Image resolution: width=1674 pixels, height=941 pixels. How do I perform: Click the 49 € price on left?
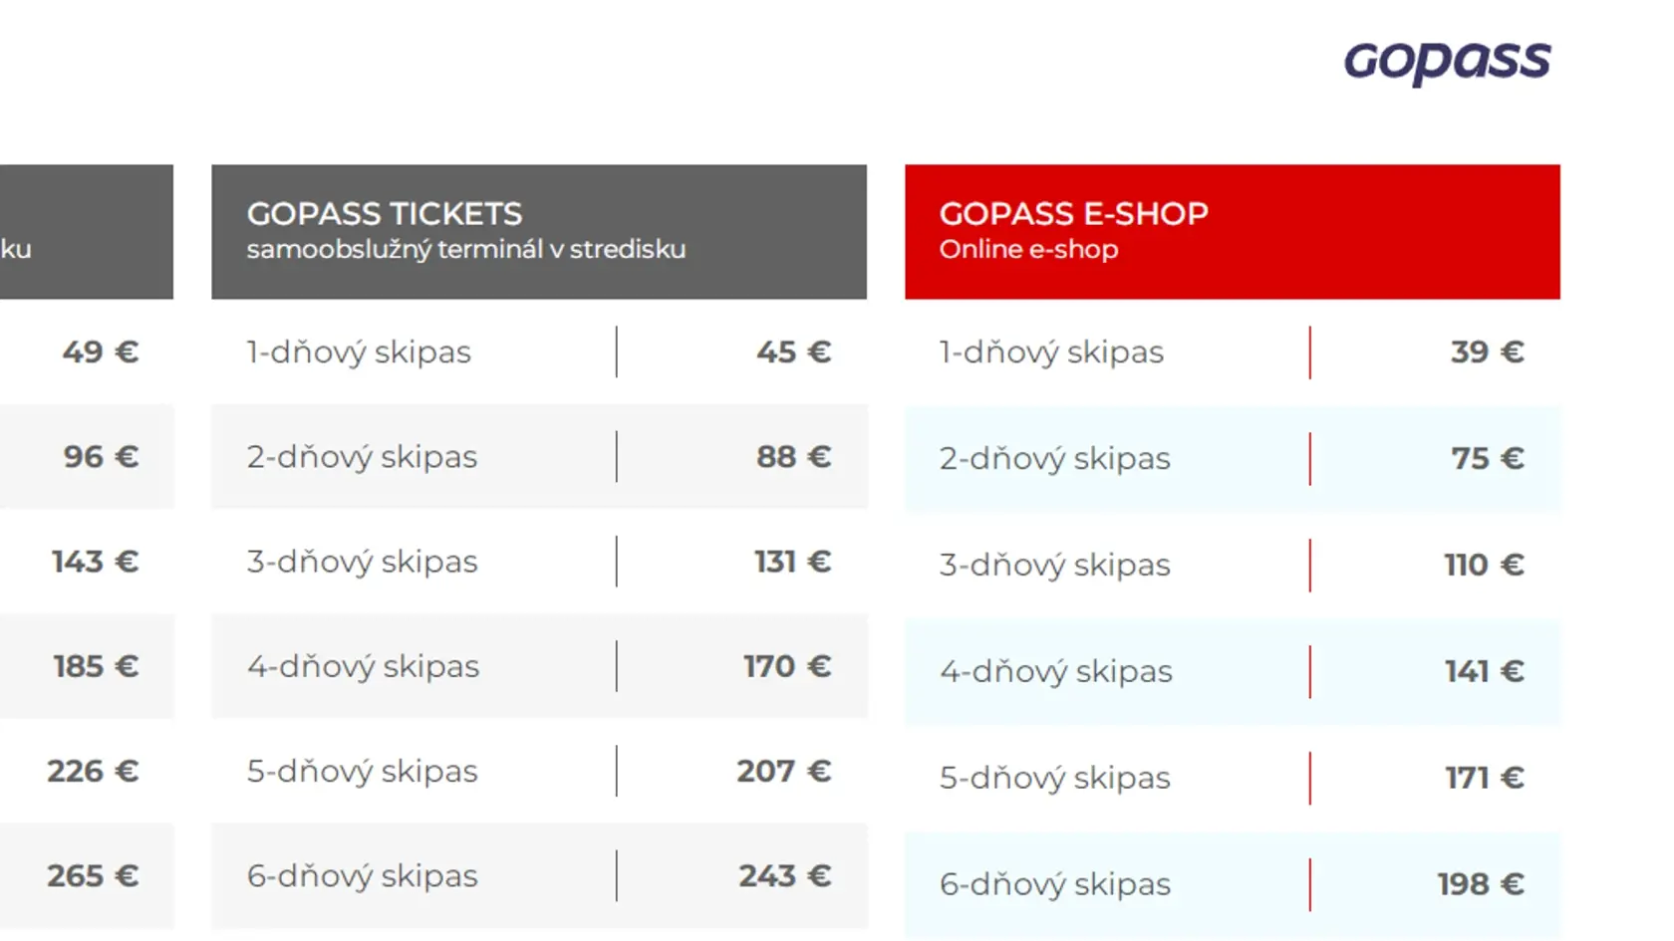[101, 352]
